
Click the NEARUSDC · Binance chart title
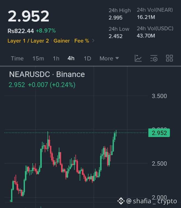47,74
